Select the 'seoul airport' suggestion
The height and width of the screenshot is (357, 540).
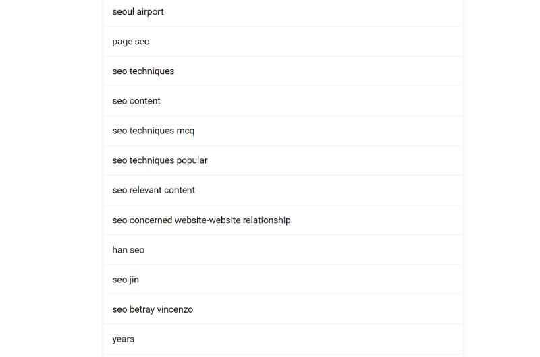(x=283, y=12)
